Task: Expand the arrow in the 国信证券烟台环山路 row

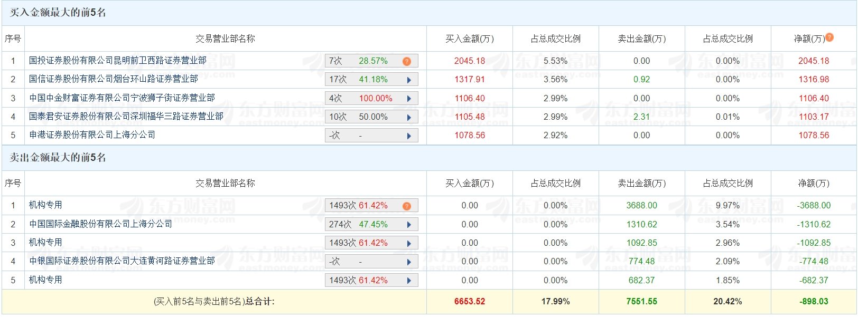Action: (x=409, y=80)
